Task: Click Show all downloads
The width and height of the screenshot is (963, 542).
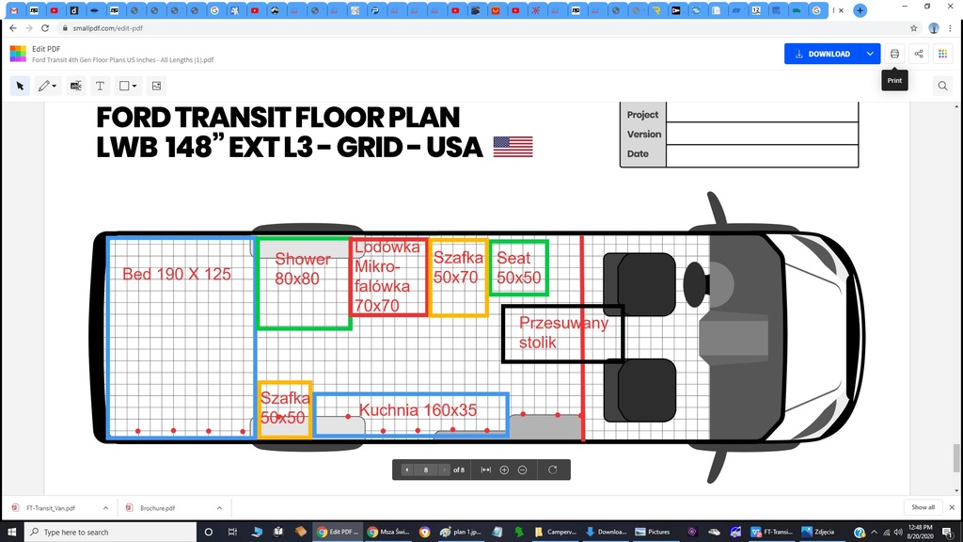Action: tap(924, 507)
